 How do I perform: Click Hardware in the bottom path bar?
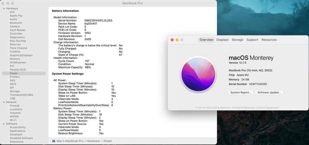coord(93,141)
